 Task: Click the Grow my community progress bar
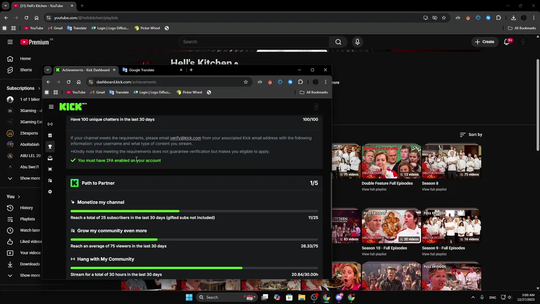click(194, 239)
